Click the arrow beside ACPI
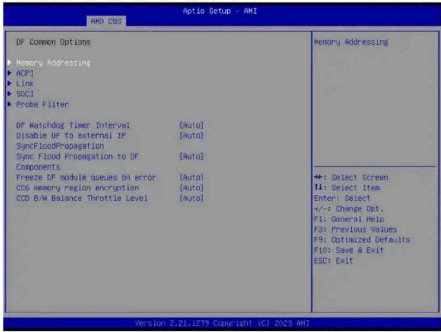This screenshot has width=441, height=332. [10, 73]
